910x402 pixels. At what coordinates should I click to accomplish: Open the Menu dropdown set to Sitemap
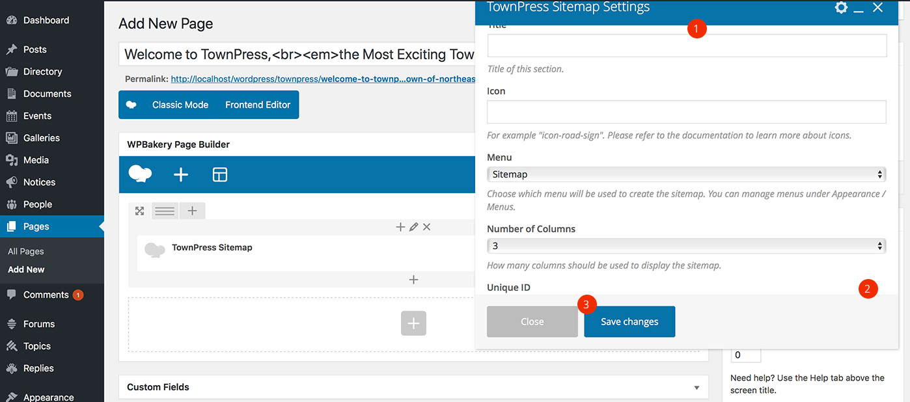[686, 174]
